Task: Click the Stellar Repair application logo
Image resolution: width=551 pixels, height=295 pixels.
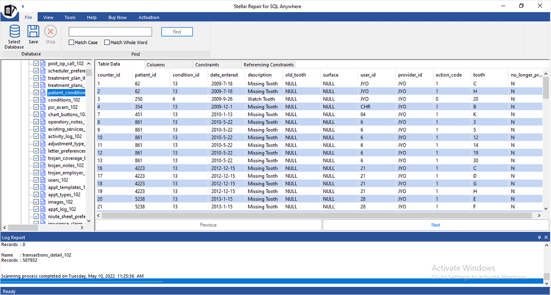Action: 9,10
